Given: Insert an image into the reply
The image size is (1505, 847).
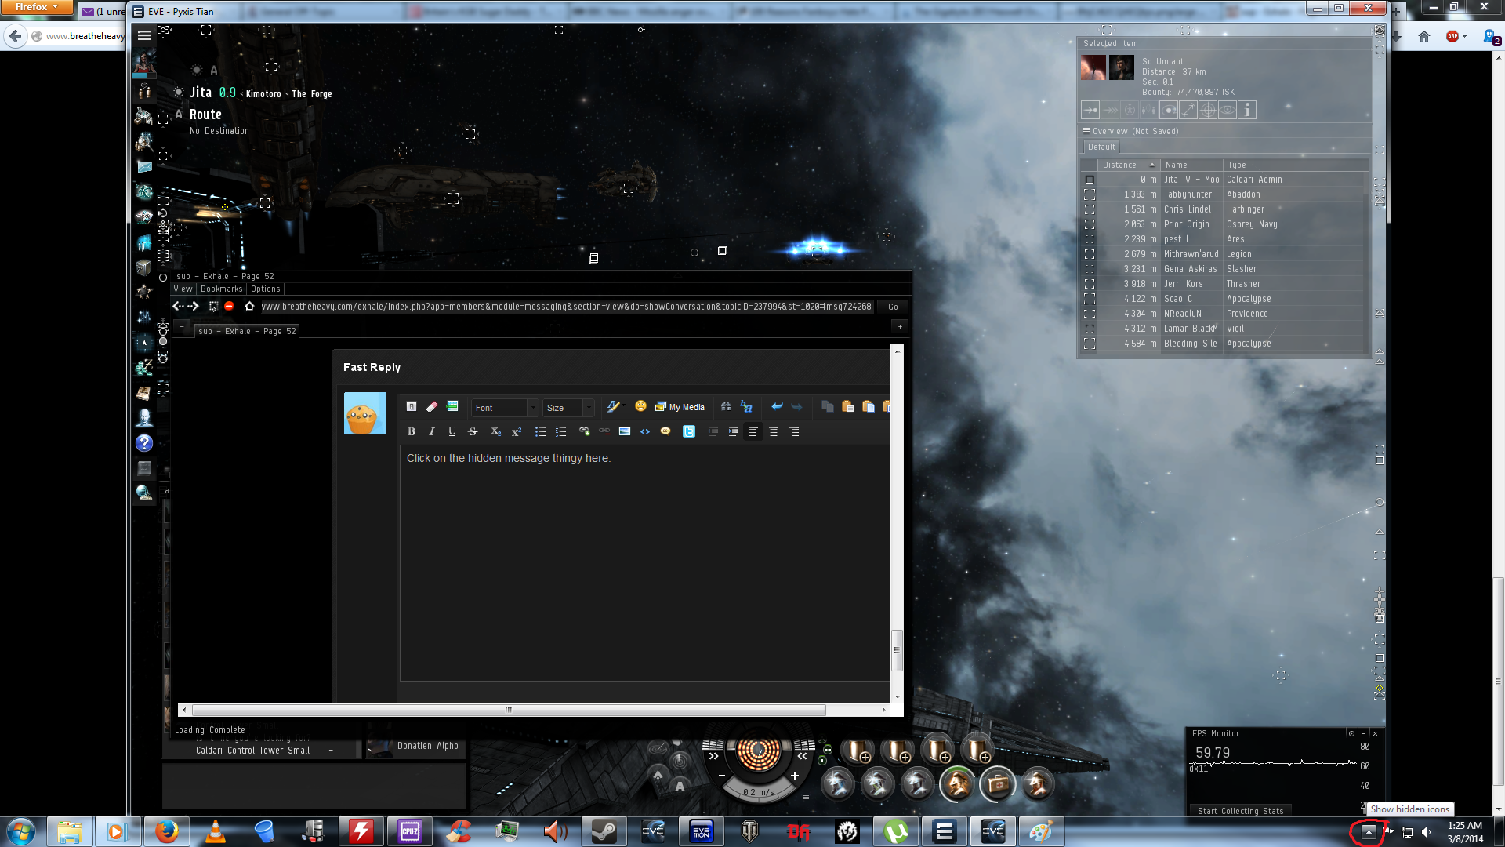Looking at the screenshot, I should 625,431.
